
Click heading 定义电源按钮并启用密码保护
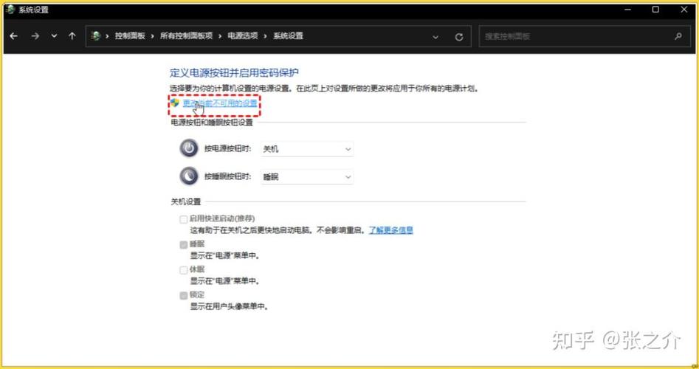[x=235, y=72]
